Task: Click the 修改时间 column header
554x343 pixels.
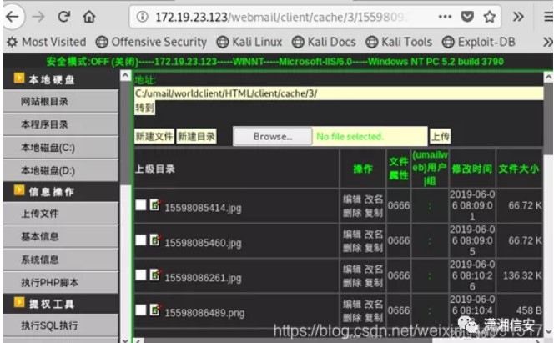Action: pyautogui.click(x=472, y=169)
